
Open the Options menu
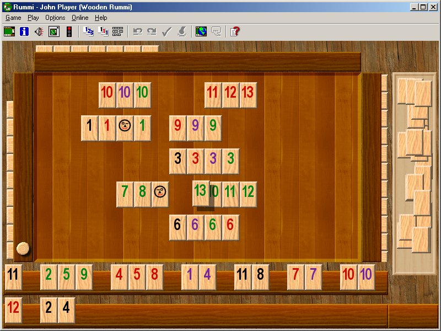click(x=55, y=18)
